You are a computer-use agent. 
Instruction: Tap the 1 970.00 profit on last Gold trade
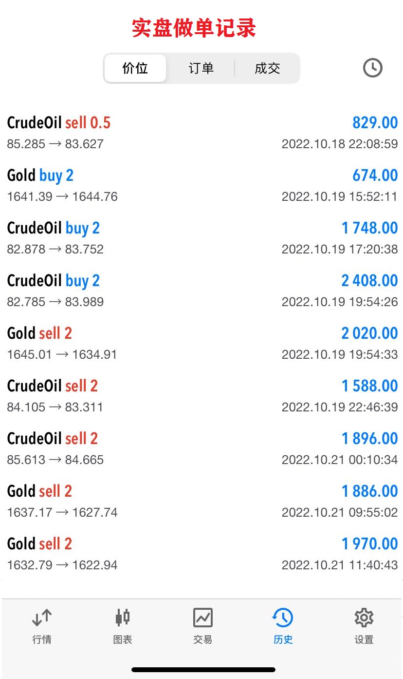(369, 544)
